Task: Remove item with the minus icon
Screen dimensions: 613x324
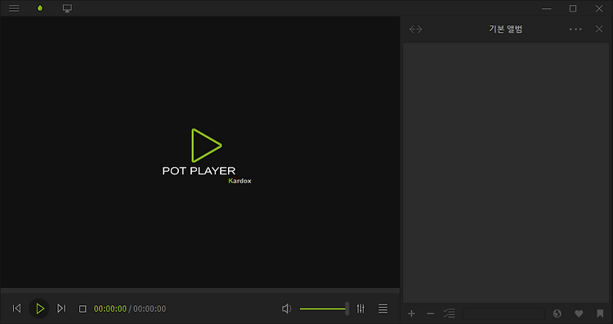Action: pos(431,313)
